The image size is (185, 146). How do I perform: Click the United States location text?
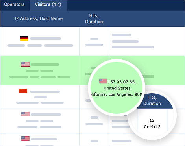coord(118,88)
